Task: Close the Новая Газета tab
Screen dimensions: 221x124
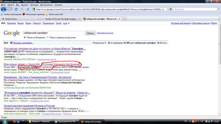Action: (38, 19)
